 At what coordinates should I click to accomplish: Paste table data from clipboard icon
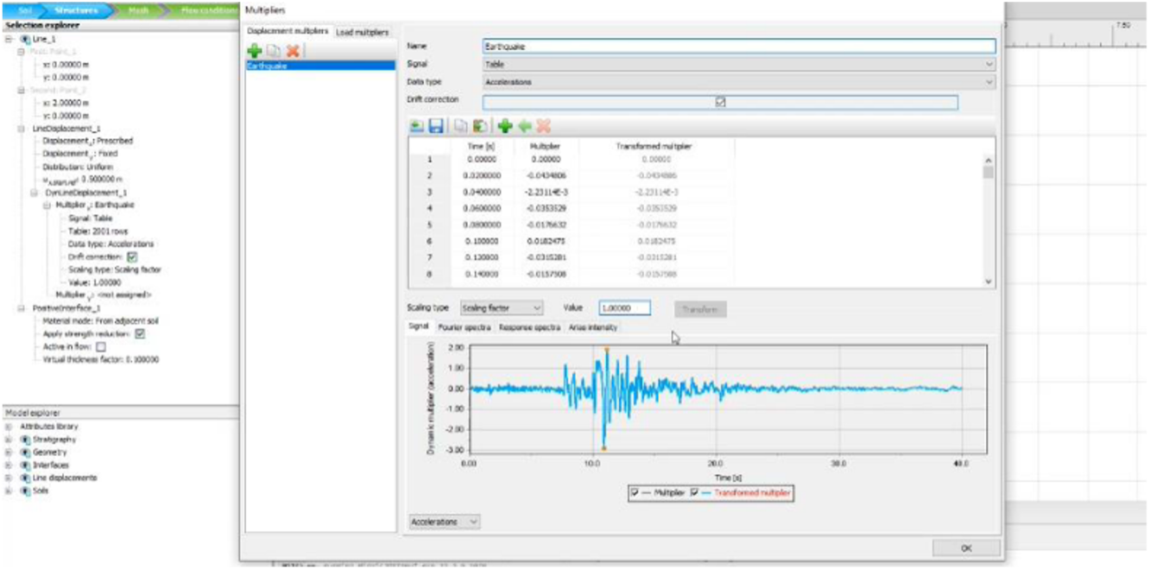[x=480, y=126]
